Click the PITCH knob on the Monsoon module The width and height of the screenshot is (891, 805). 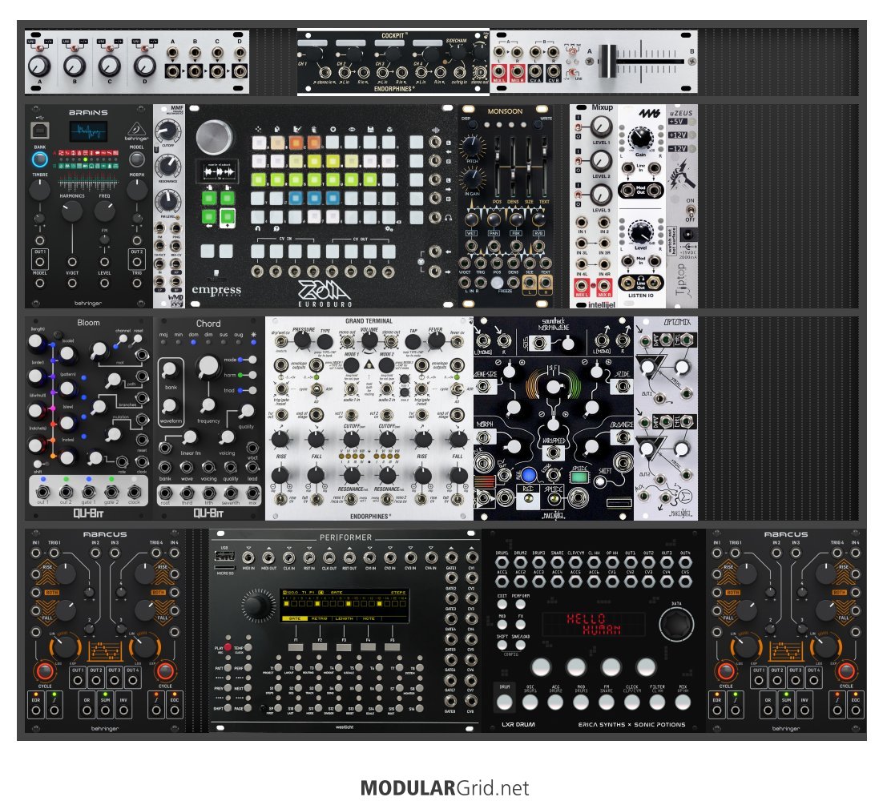tap(471, 146)
